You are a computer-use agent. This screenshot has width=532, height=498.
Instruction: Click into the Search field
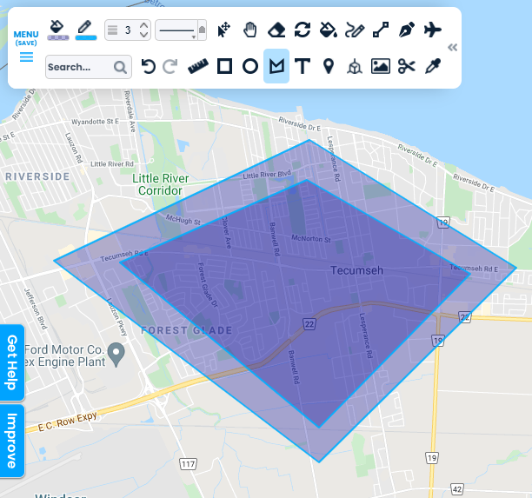click(x=78, y=67)
